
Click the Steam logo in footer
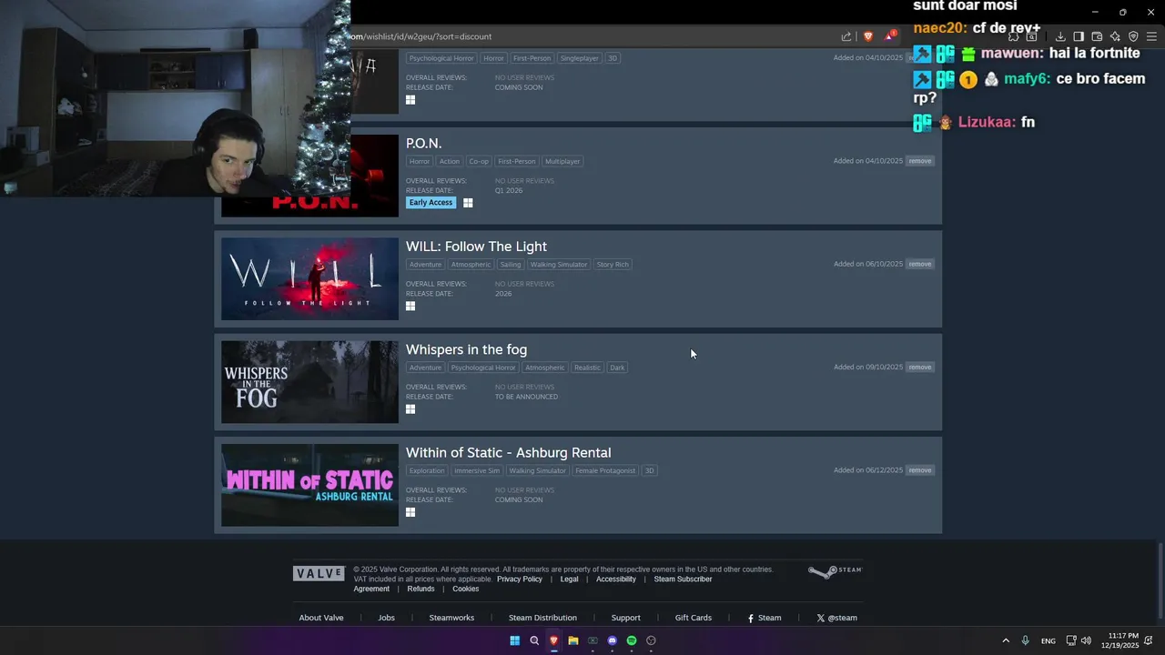pyautogui.click(x=835, y=571)
